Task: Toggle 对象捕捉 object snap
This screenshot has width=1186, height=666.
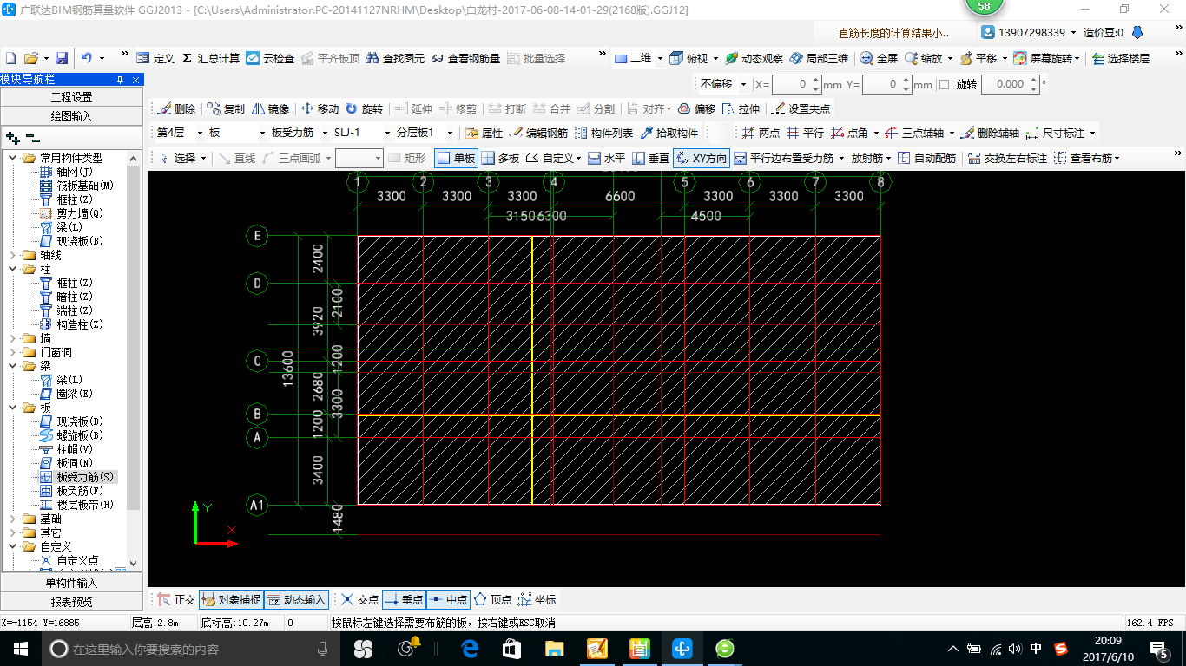Action: 231,599
